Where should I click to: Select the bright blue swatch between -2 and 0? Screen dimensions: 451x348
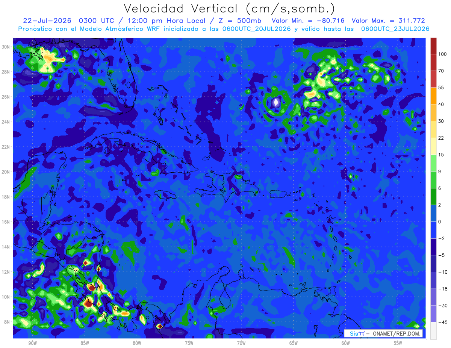pyautogui.click(x=433, y=230)
